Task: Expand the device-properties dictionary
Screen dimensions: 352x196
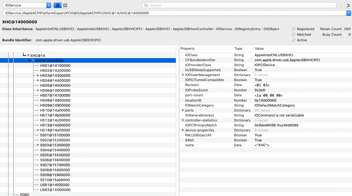Action: [x=183, y=130]
